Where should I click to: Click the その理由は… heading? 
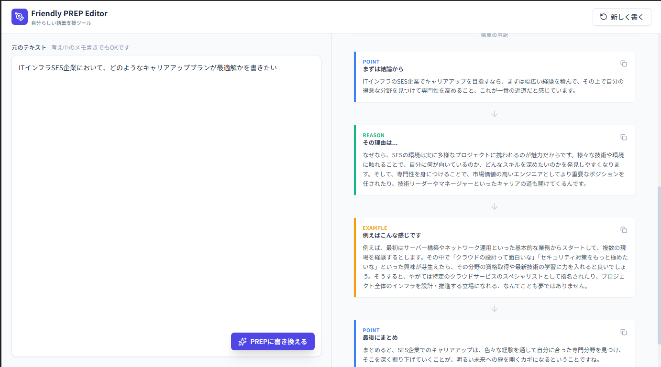tap(380, 143)
